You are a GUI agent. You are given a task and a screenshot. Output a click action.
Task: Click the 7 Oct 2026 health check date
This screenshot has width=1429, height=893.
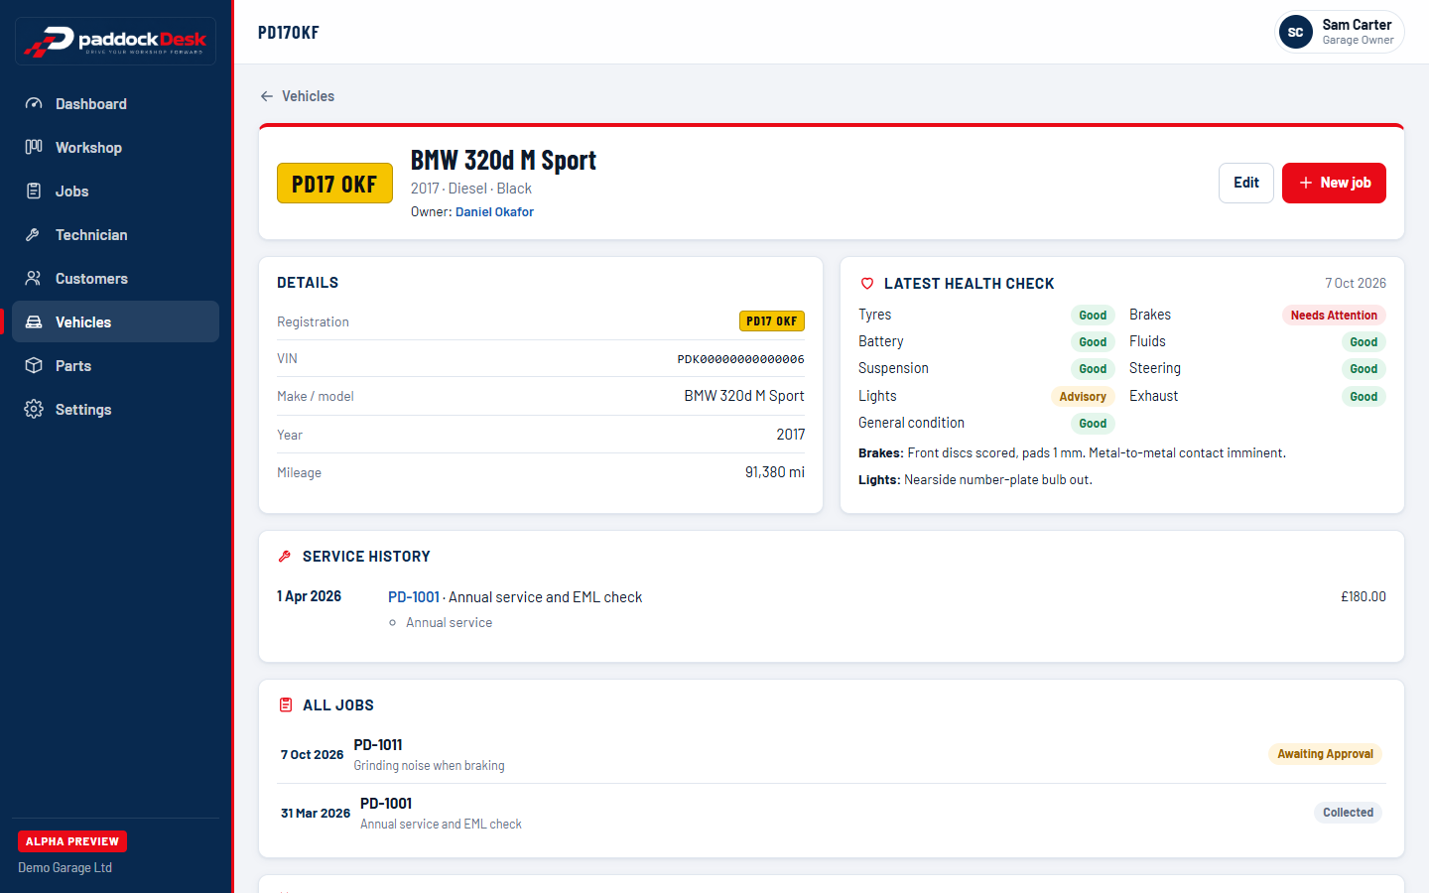(1356, 283)
